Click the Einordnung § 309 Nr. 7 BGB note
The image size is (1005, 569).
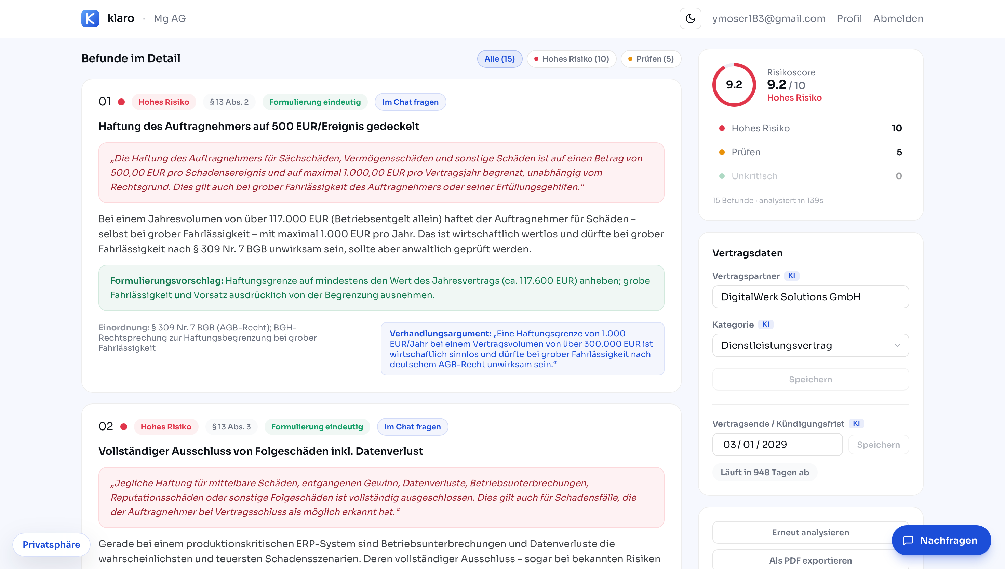[207, 338]
